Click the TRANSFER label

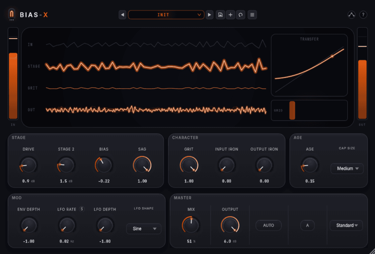tap(309, 39)
